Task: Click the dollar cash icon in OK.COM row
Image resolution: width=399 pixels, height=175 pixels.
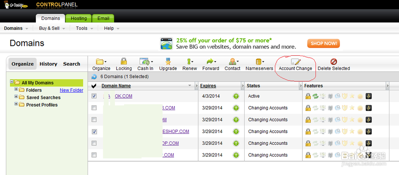Action: 323,96
